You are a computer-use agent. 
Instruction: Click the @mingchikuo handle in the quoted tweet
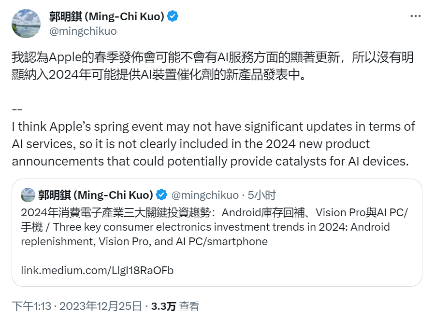(x=205, y=195)
